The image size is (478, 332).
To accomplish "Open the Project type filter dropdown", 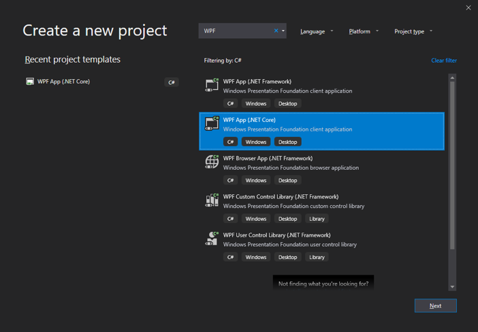I will (413, 31).
